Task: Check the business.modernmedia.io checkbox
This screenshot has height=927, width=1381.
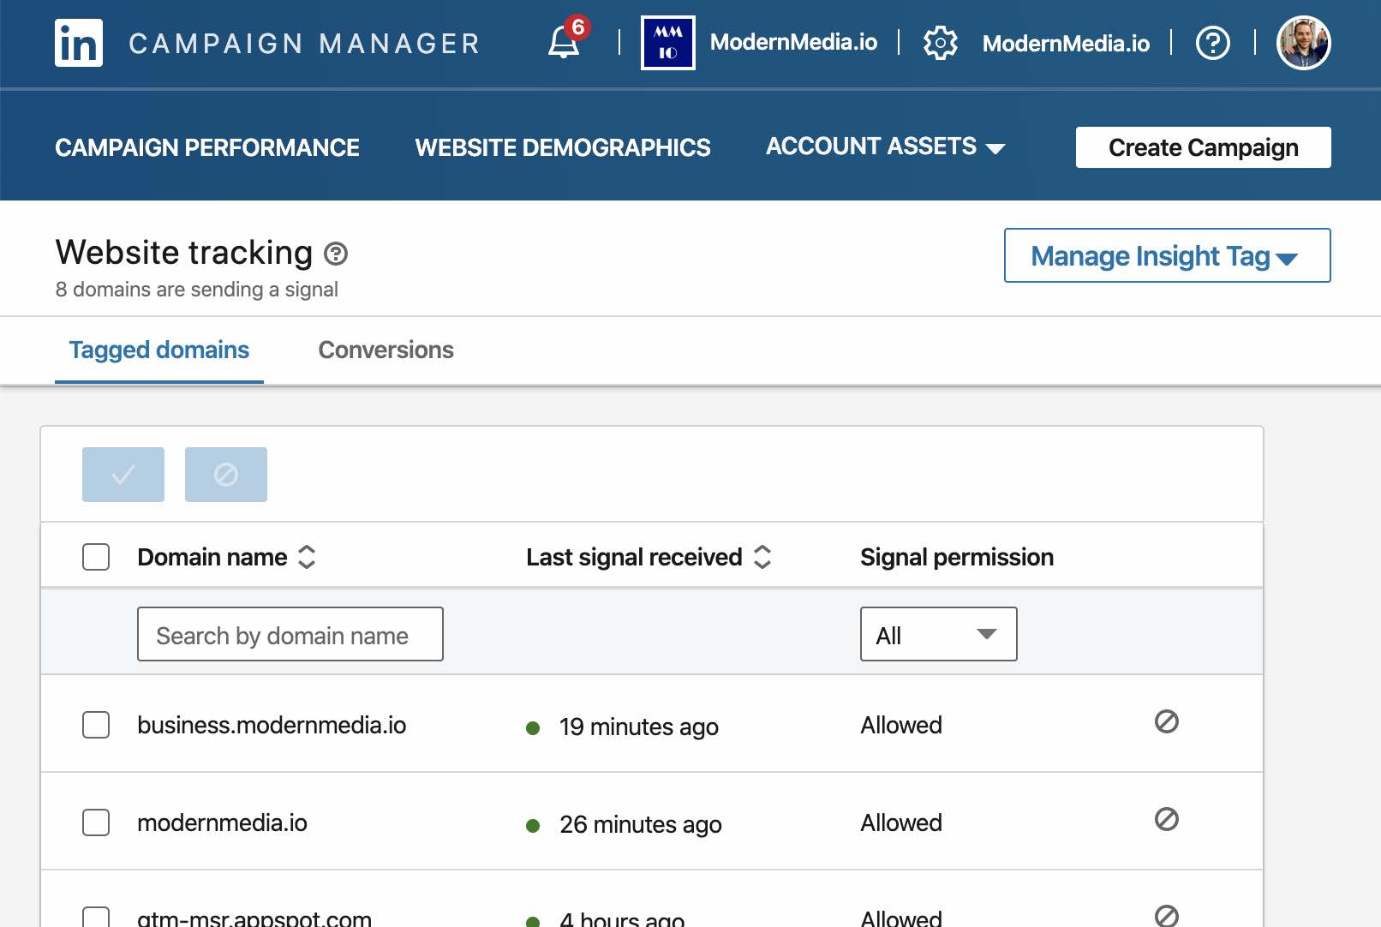Action: click(96, 725)
